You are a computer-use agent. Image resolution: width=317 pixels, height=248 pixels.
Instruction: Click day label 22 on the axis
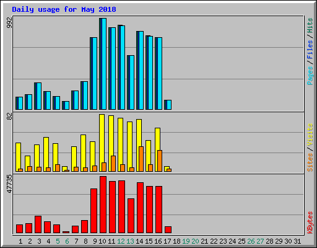tap(214, 241)
